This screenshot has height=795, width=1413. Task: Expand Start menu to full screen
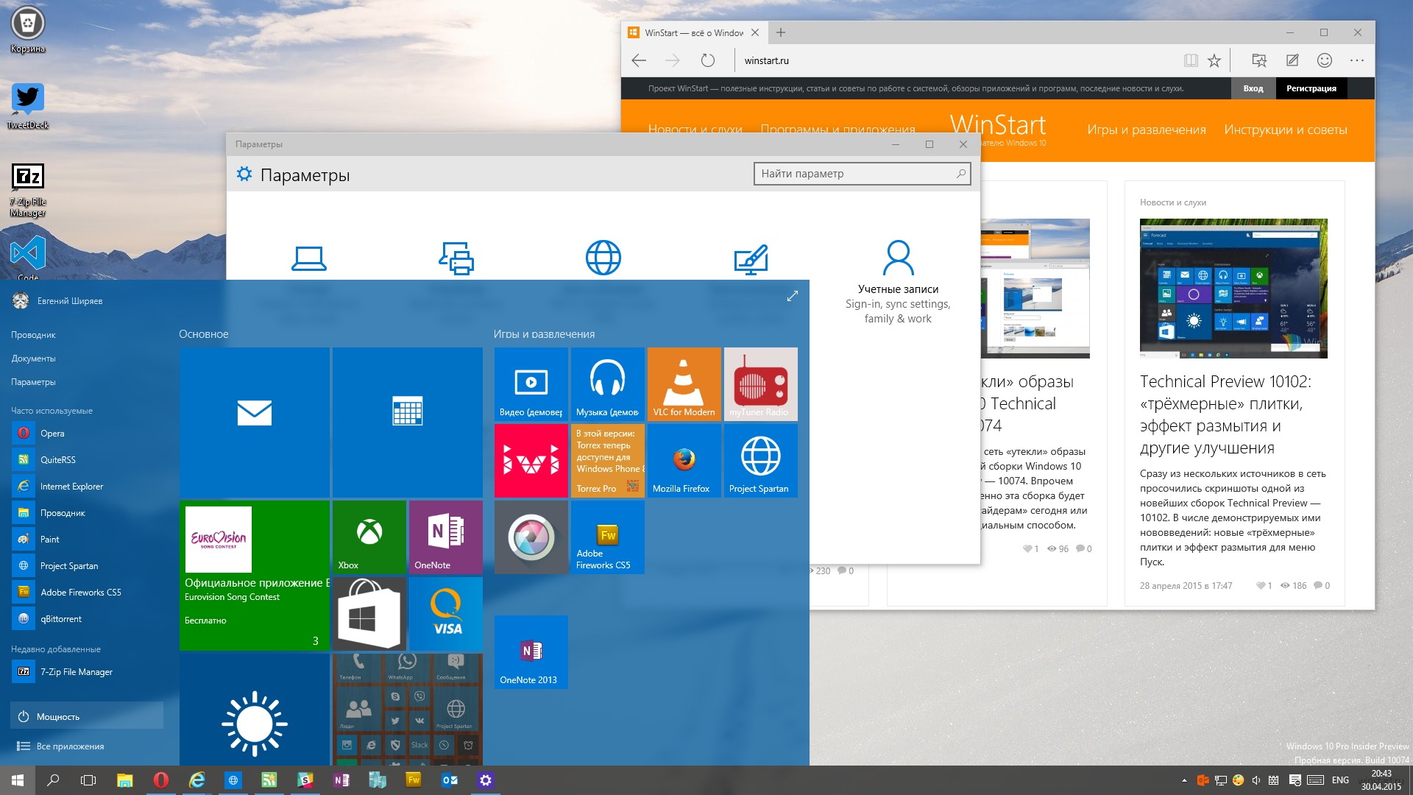pos(793,296)
